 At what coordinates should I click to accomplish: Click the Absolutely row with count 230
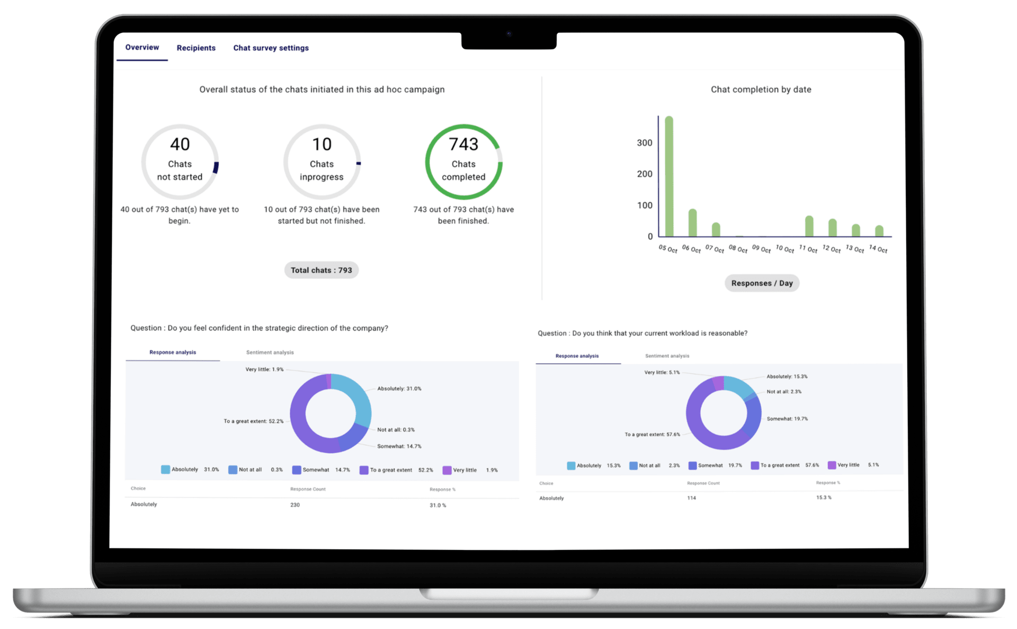click(322, 505)
